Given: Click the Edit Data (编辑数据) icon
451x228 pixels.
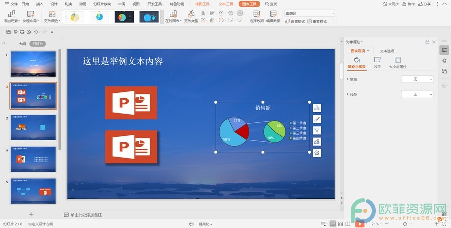Looking at the screenshot, I should 273,14.
